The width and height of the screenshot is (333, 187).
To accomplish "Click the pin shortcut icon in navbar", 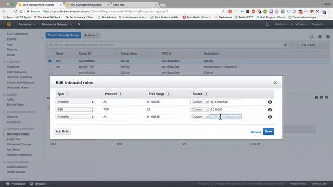I will point(79,24).
